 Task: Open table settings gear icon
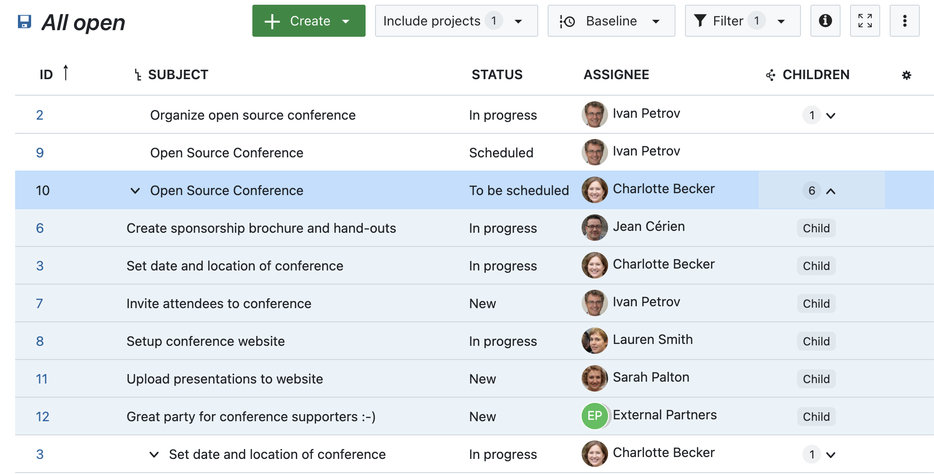click(x=906, y=75)
